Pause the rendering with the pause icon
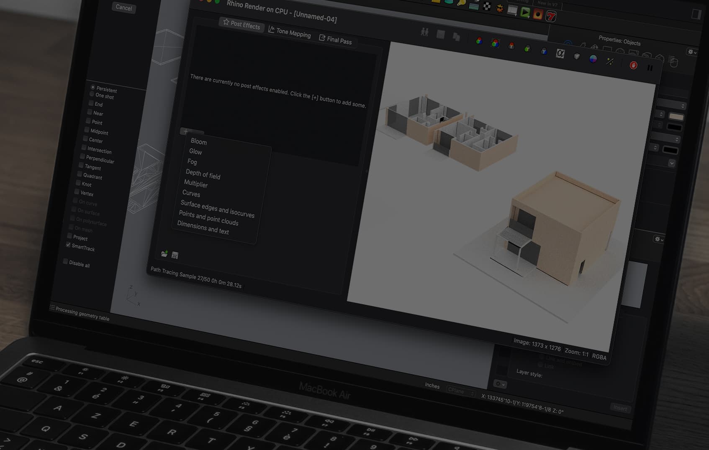Viewport: 709px width, 450px height. pyautogui.click(x=650, y=68)
